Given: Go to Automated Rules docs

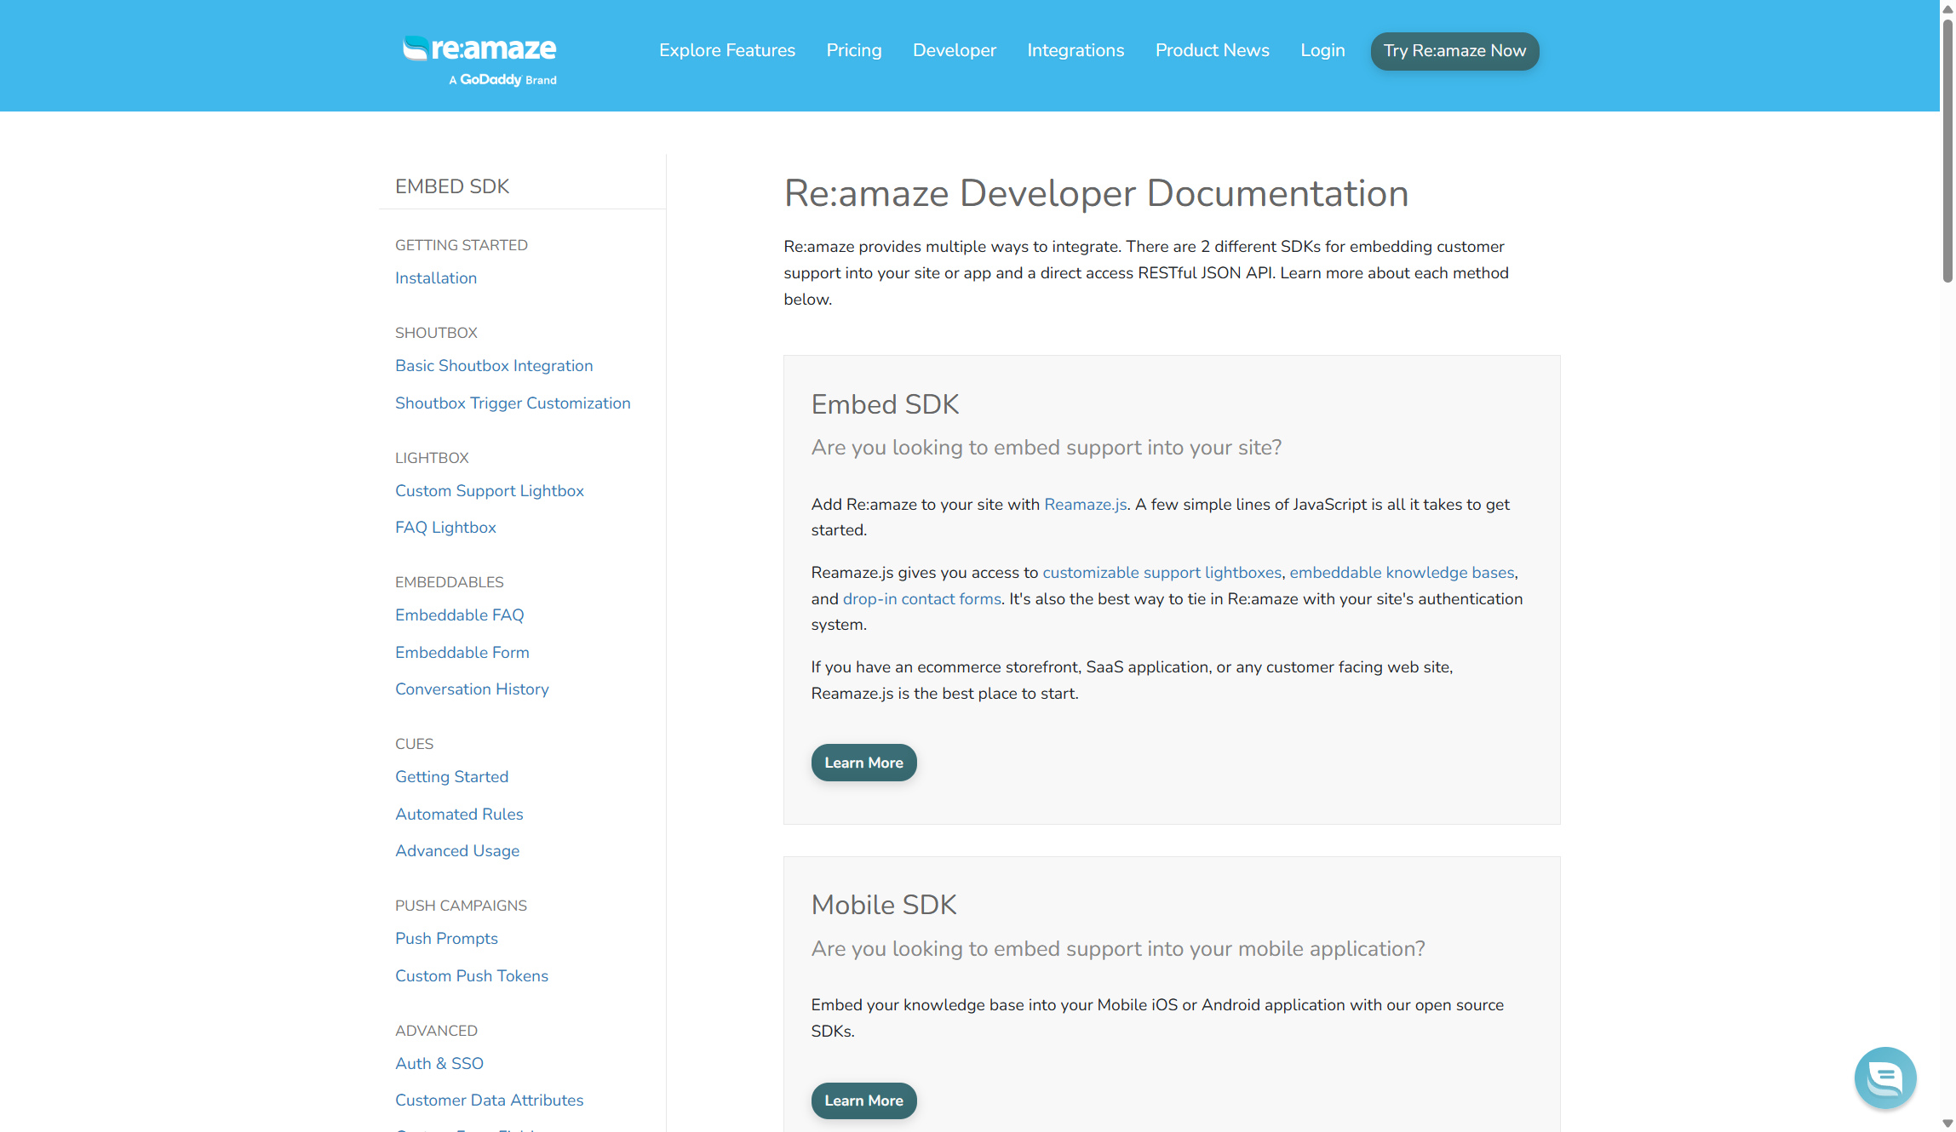Looking at the screenshot, I should [459, 814].
